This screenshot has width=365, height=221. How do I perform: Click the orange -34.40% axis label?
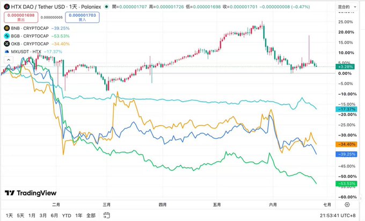(x=346, y=144)
